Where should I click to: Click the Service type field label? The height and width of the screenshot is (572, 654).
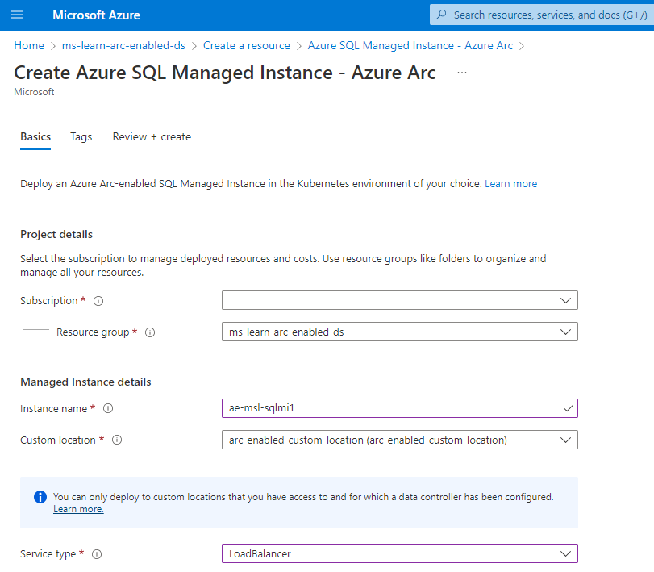48,554
